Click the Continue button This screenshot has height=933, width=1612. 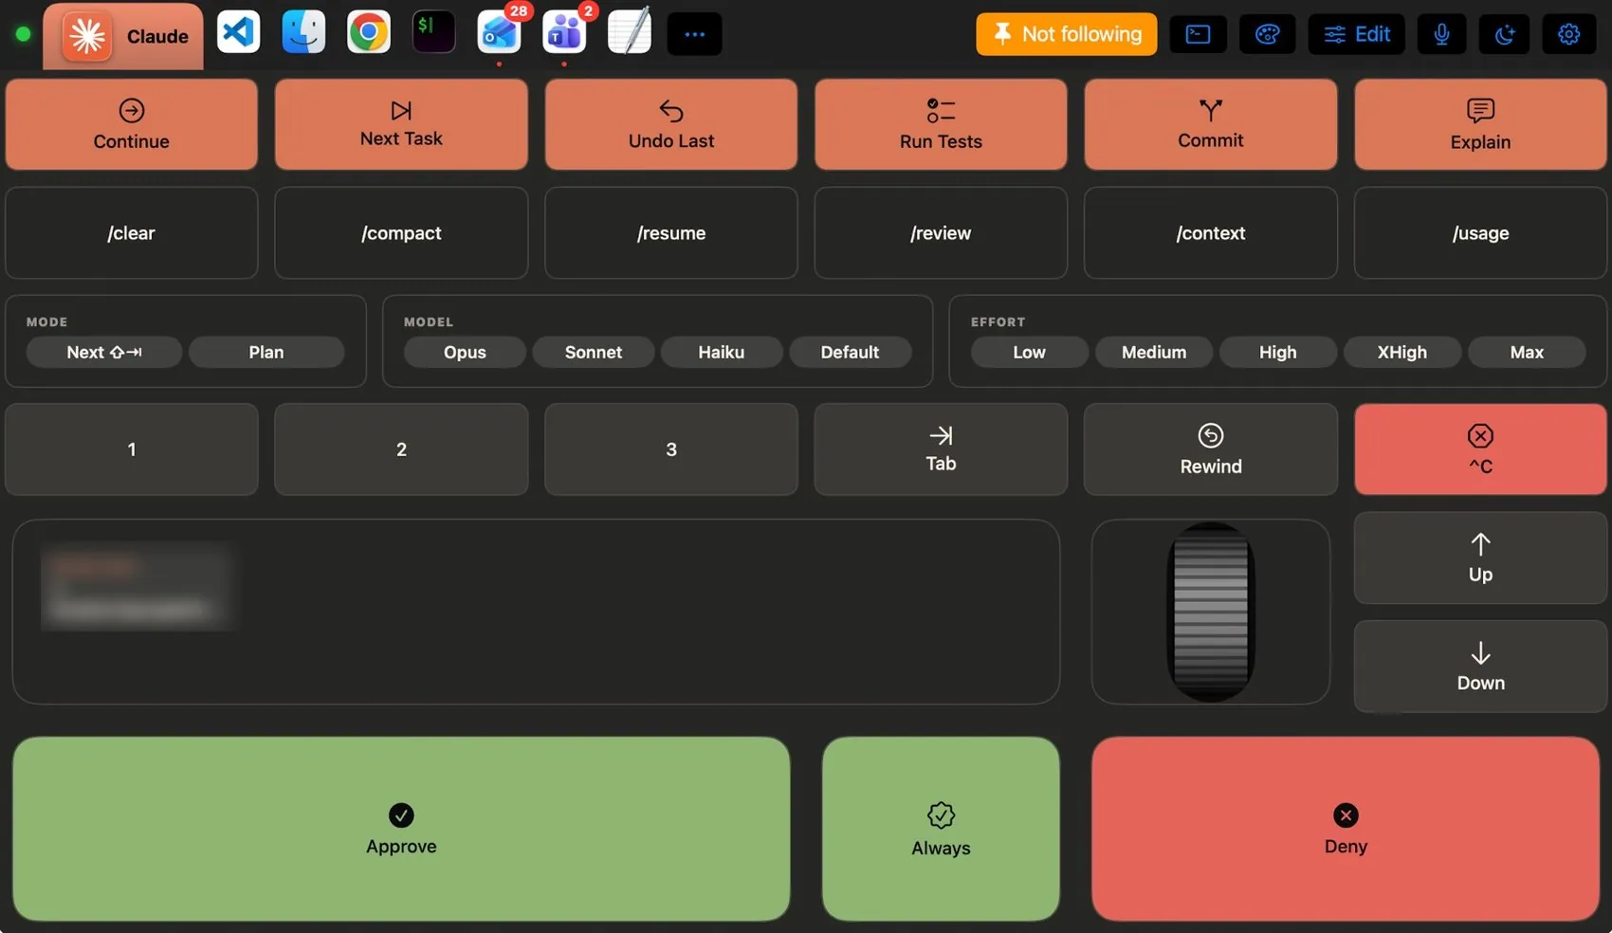tap(132, 124)
